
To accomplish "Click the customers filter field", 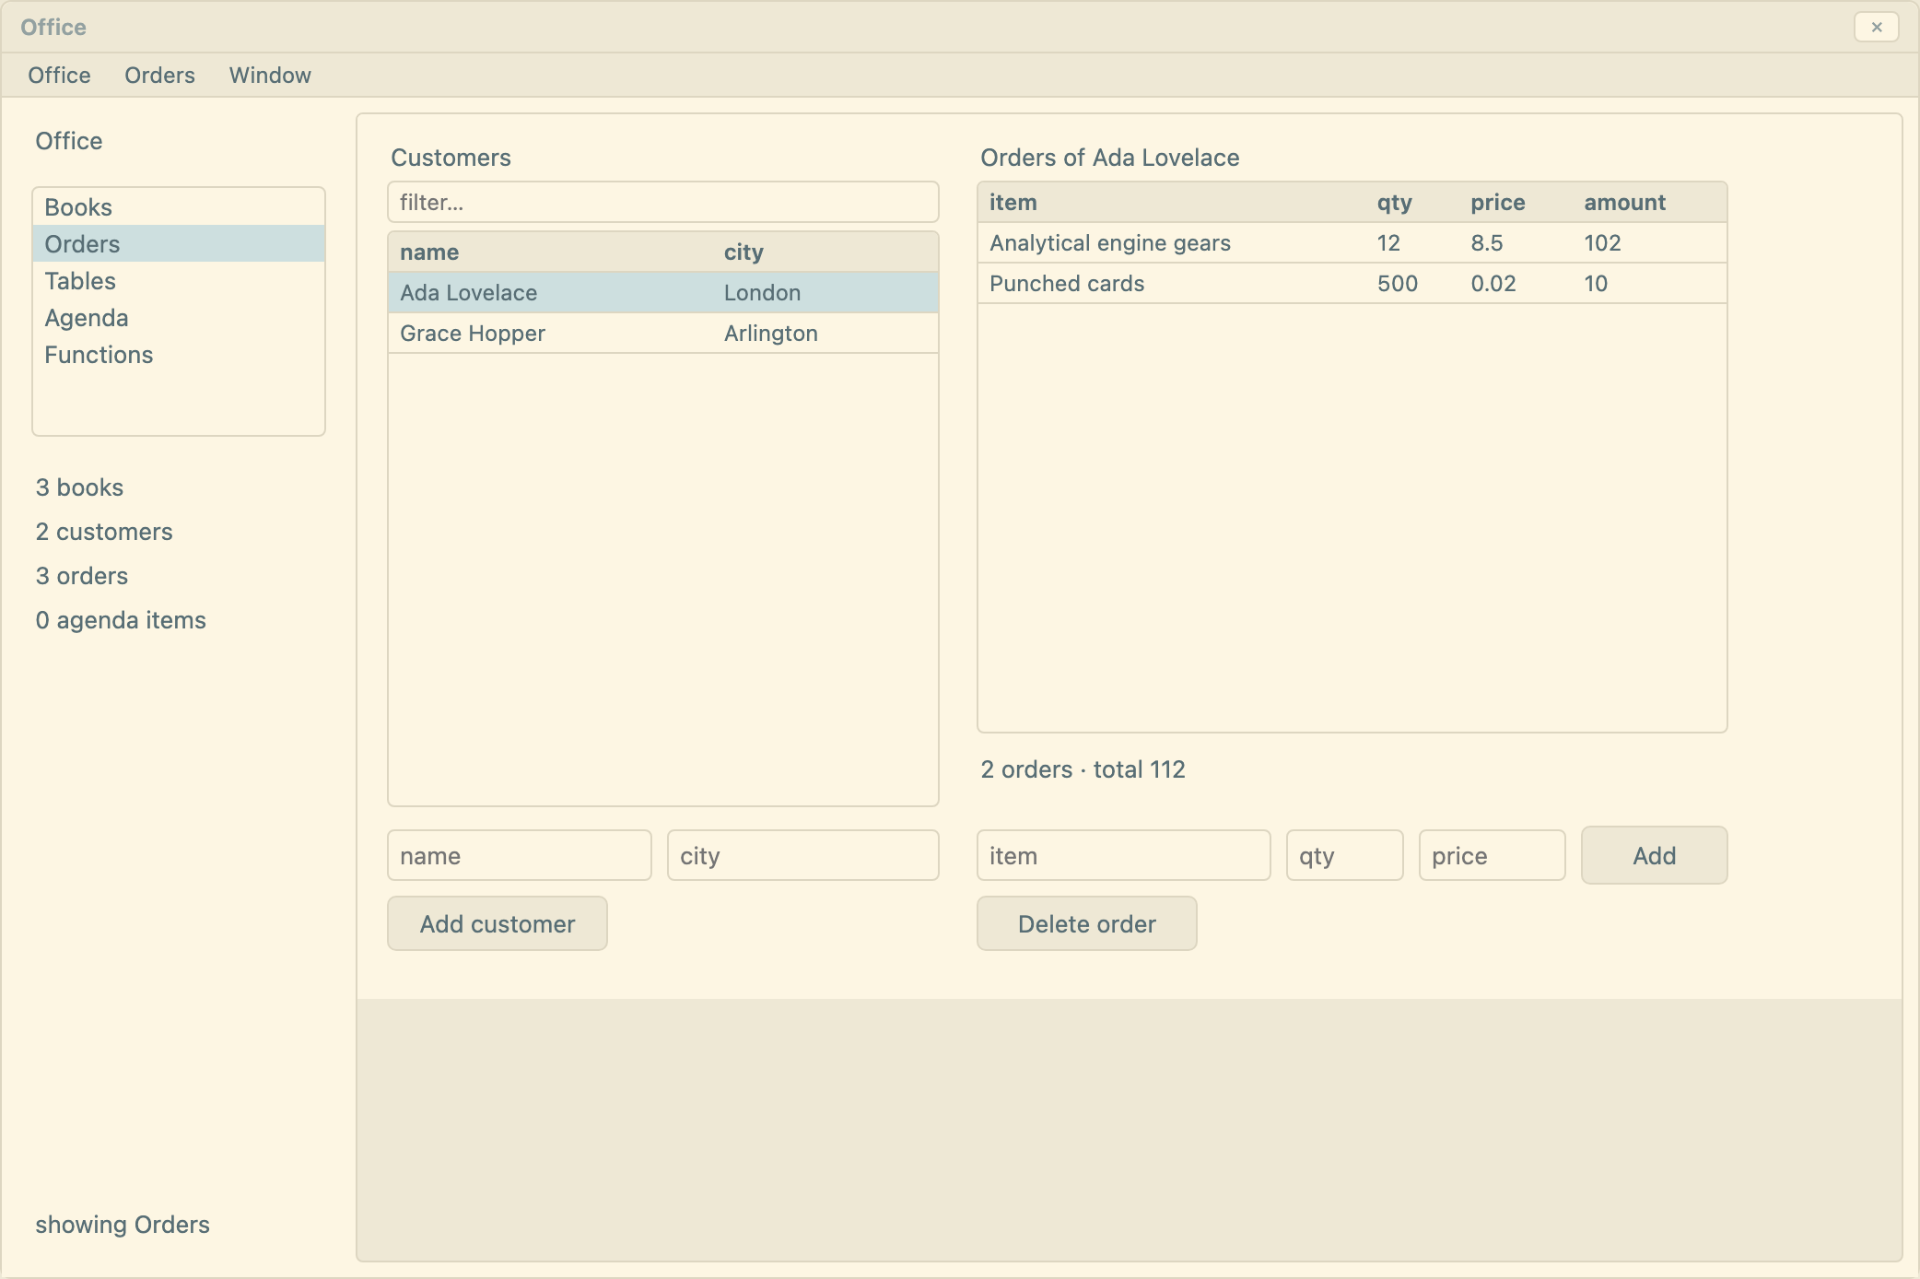I will 663,202.
